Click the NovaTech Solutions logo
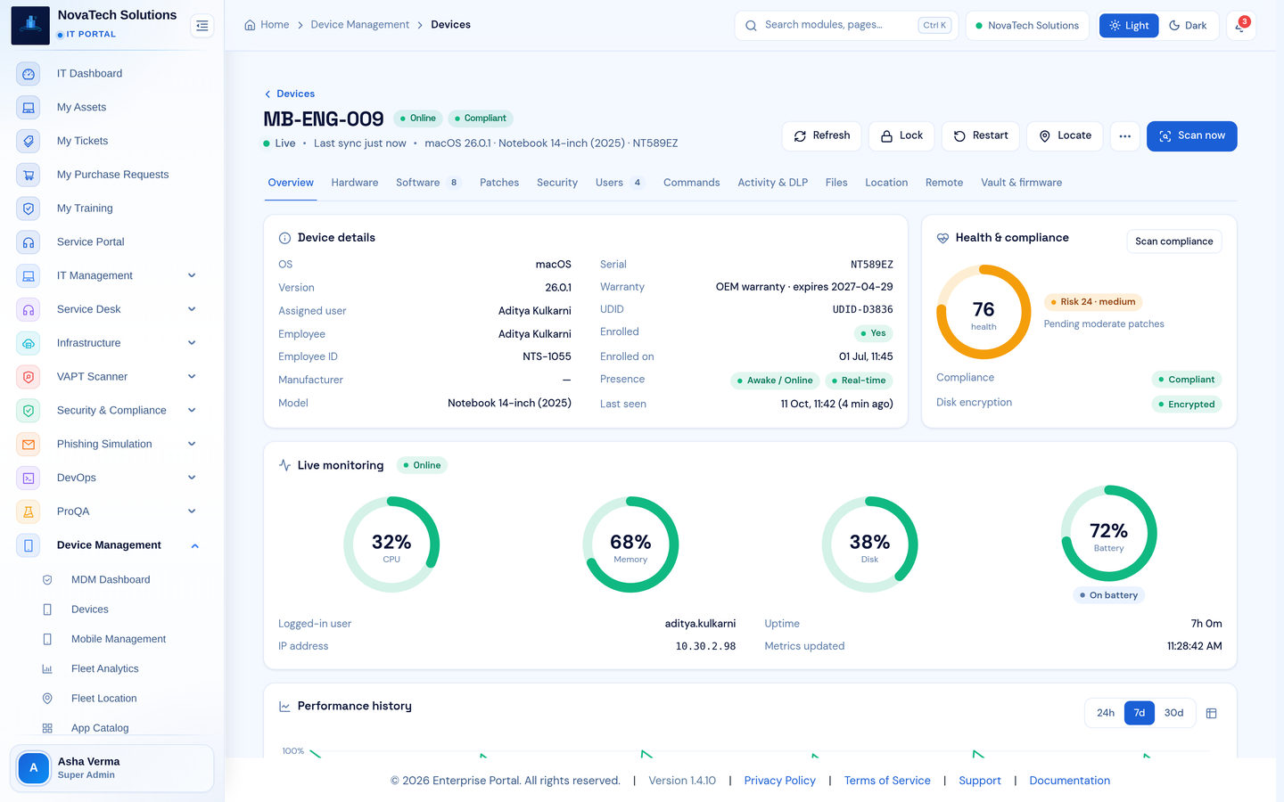This screenshot has height=802, width=1284. pyautogui.click(x=30, y=25)
